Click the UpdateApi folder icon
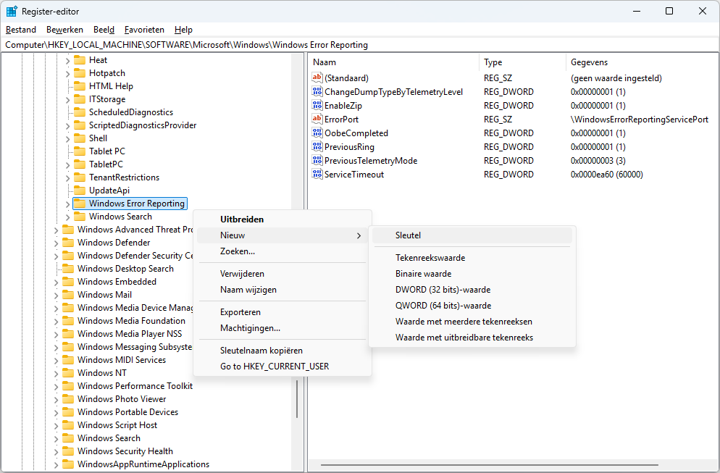 [x=80, y=190]
